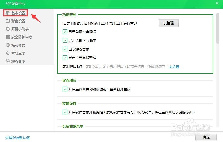Screen dimensions: 223x142
Task: Click the vertical scrollbar thumb
Action: (x=218, y=28)
